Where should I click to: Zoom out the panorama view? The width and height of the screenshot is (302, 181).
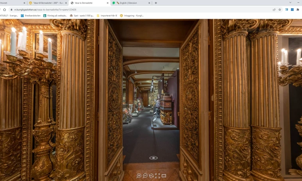pos(145,176)
